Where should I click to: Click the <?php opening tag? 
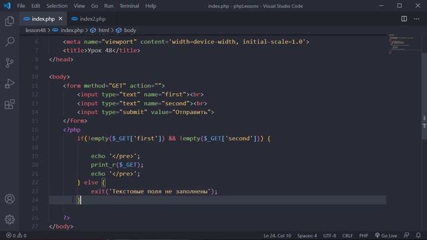coord(71,130)
